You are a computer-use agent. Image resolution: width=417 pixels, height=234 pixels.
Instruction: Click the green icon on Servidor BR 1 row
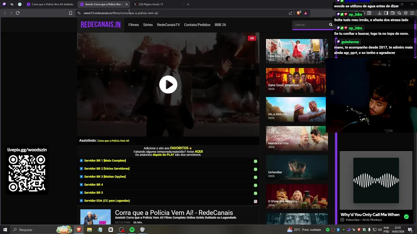coord(255,161)
